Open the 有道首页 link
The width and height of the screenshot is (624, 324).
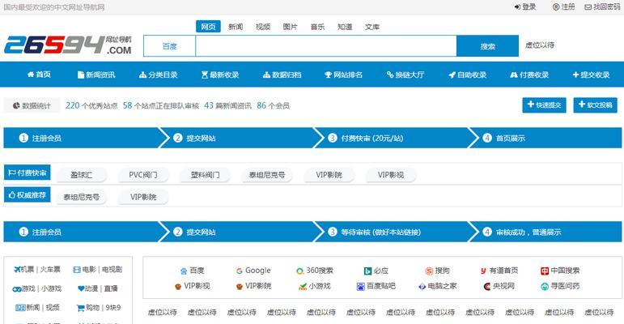tap(499, 271)
